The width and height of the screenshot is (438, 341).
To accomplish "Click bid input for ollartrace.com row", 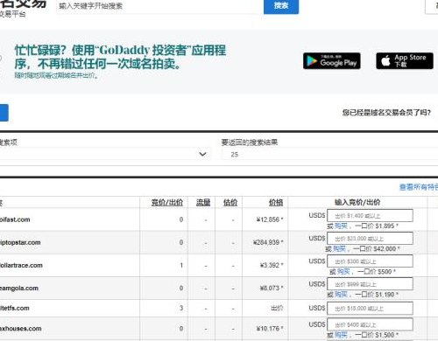I will click(x=370, y=261).
